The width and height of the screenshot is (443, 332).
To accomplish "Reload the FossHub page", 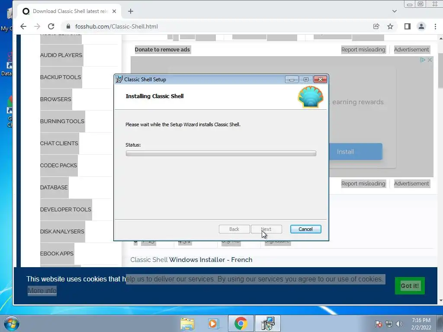I will tap(51, 26).
